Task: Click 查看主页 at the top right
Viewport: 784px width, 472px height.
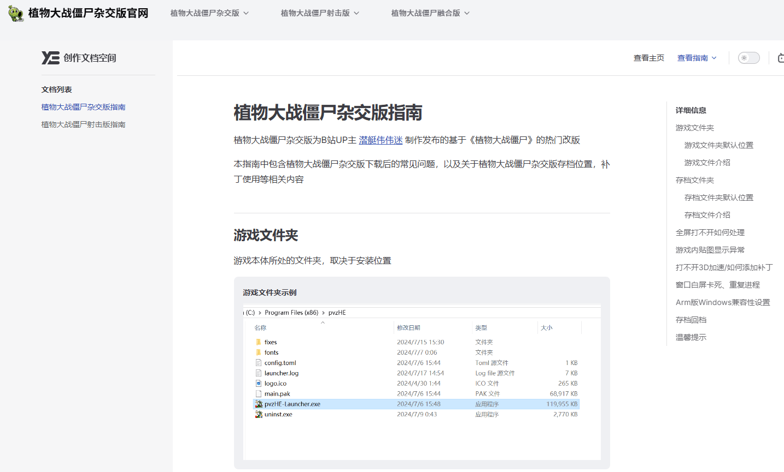Action: 649,57
